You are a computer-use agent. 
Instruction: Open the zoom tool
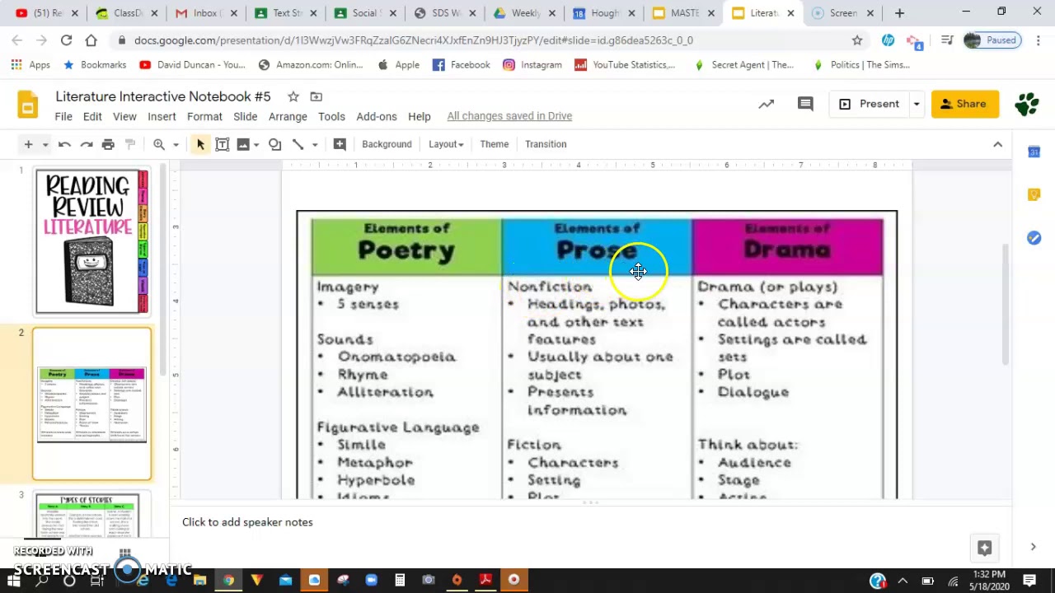[159, 144]
